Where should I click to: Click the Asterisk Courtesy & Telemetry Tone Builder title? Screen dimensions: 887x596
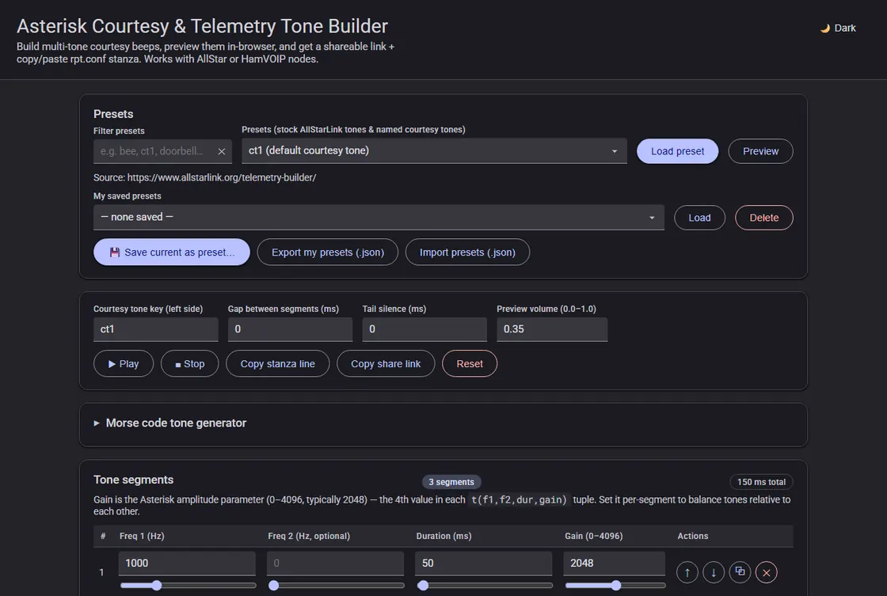click(202, 26)
